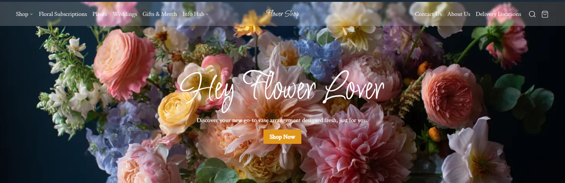This screenshot has height=183, width=565.
Task: Click the Shop Now button
Action: pos(282,137)
